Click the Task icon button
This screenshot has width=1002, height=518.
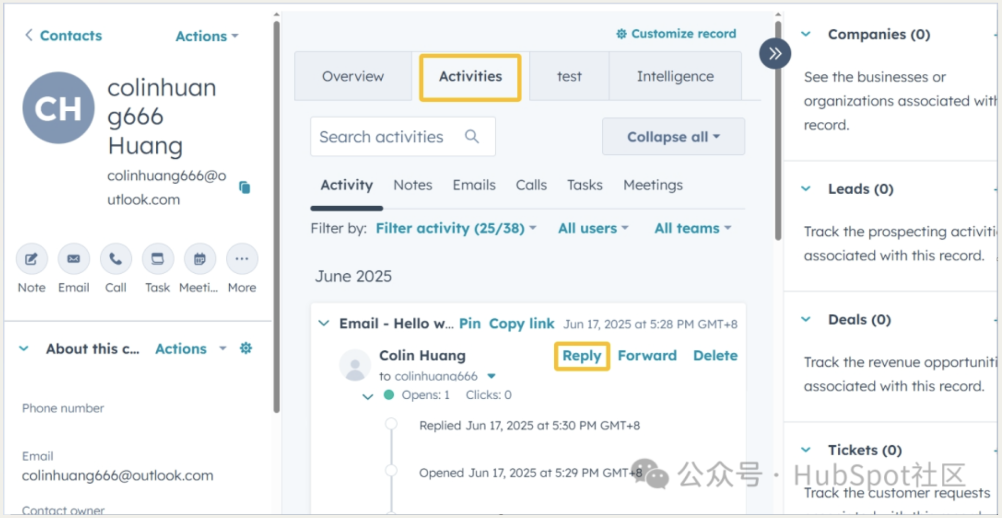(157, 259)
